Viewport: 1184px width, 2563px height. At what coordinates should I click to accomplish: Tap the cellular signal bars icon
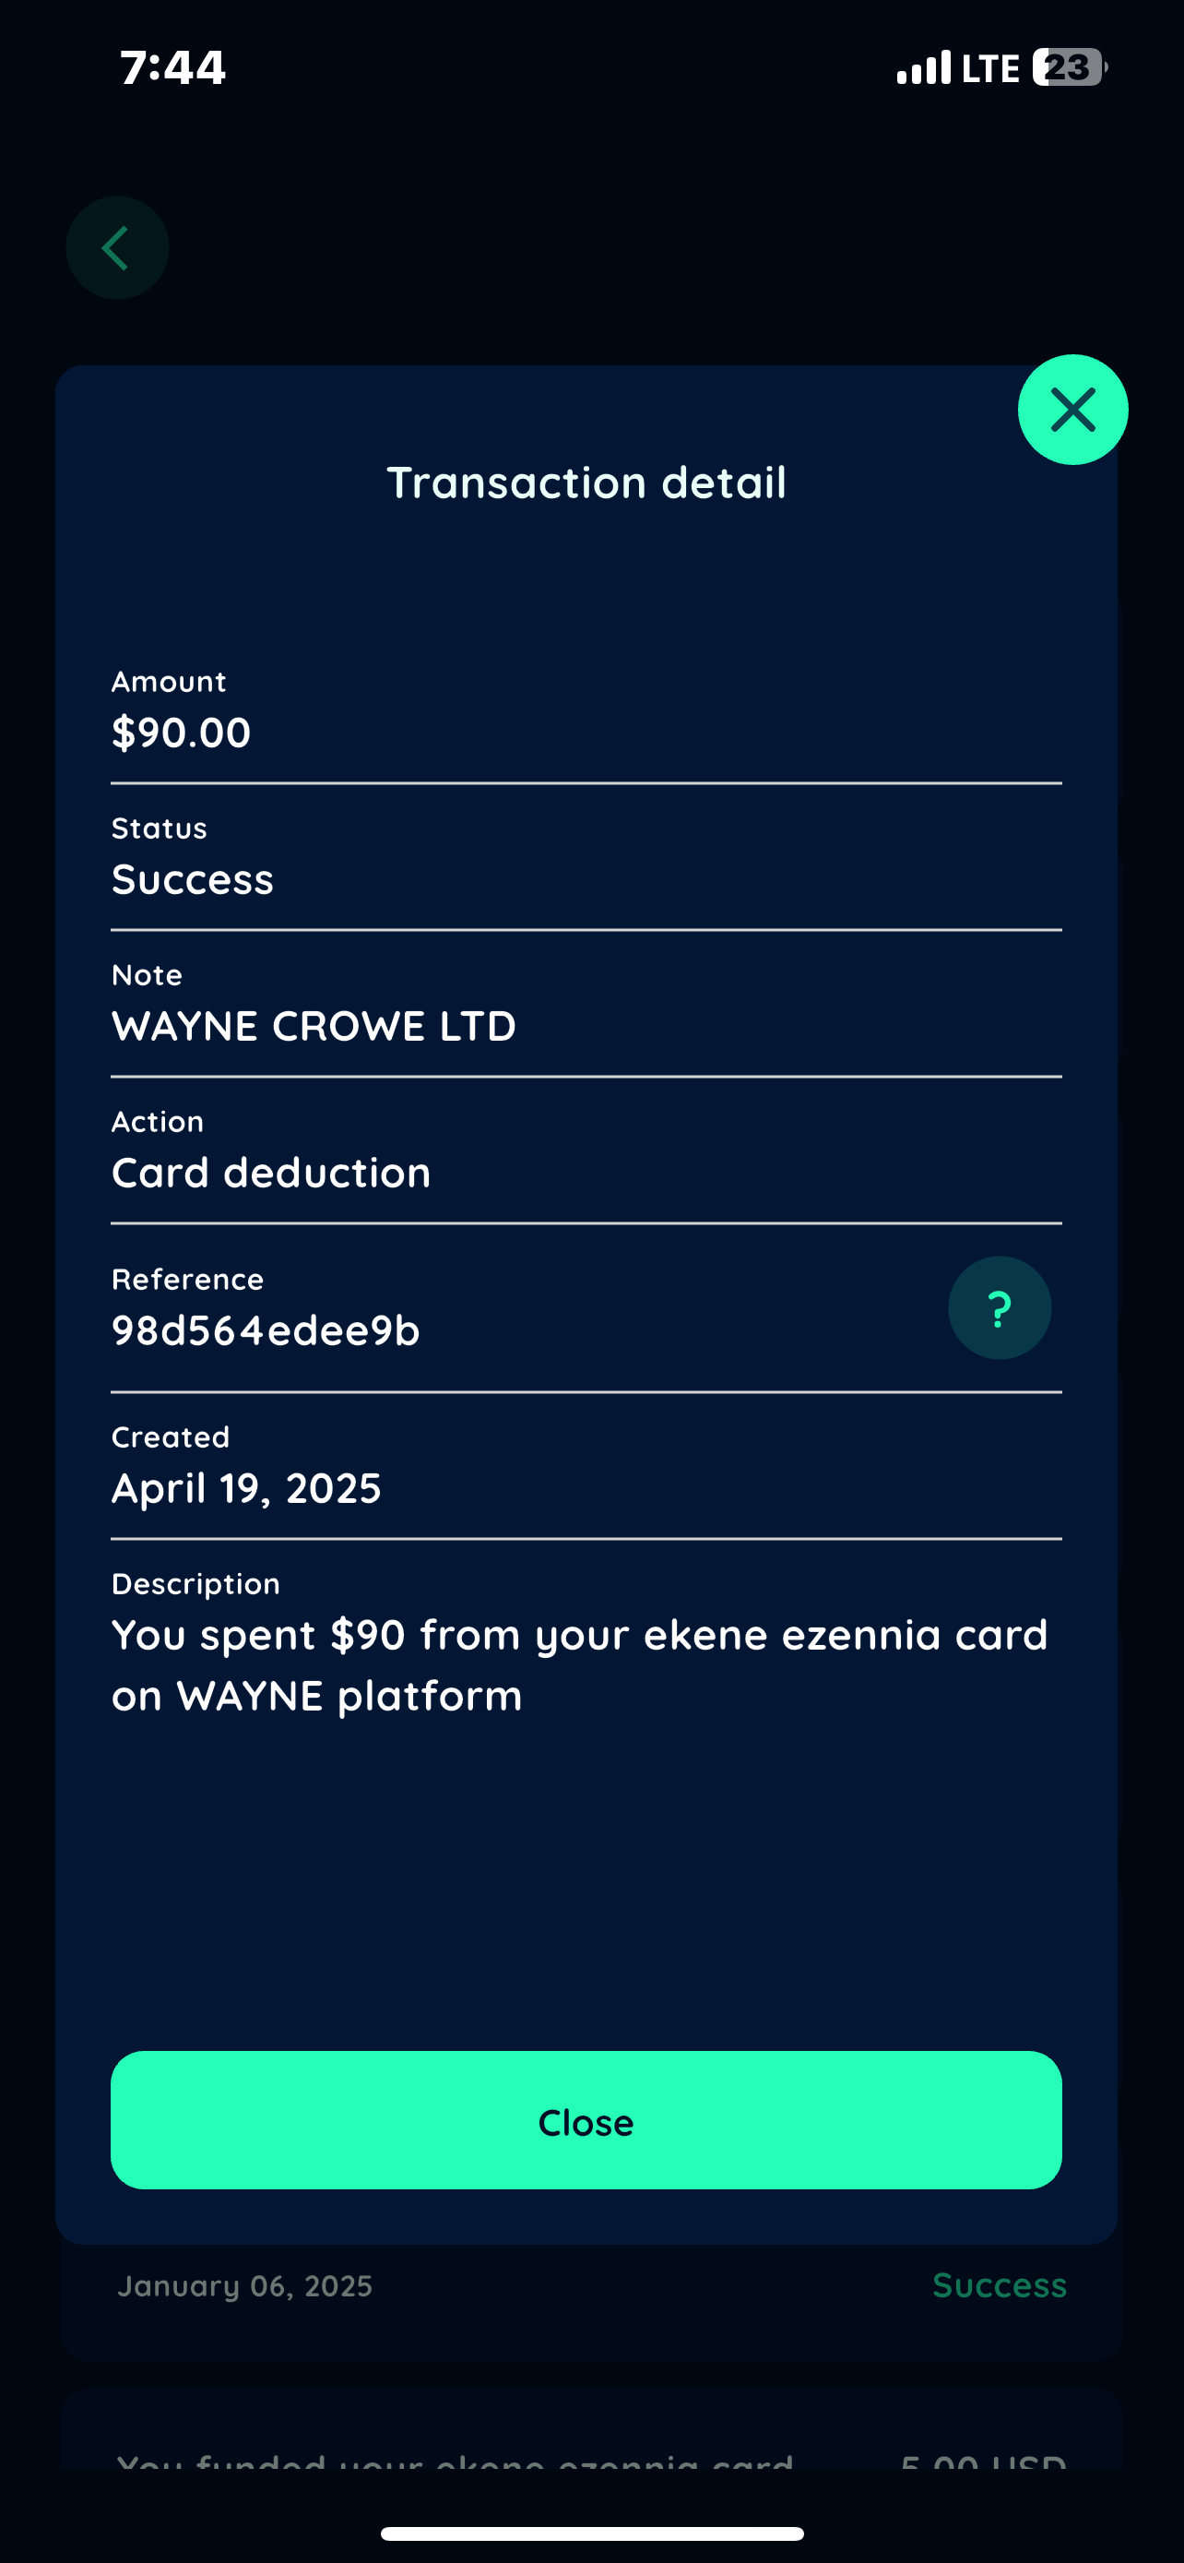pos(922,67)
